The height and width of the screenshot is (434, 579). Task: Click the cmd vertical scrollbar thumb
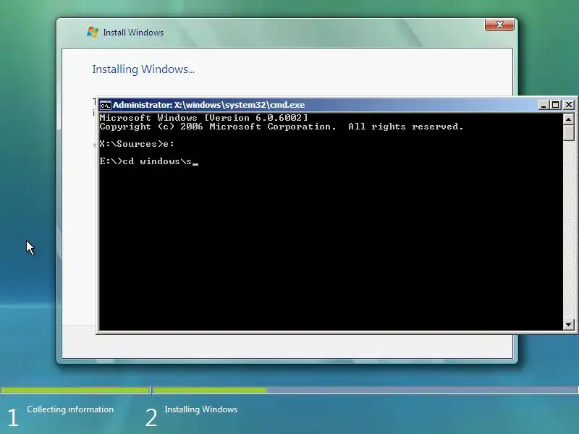click(x=568, y=133)
